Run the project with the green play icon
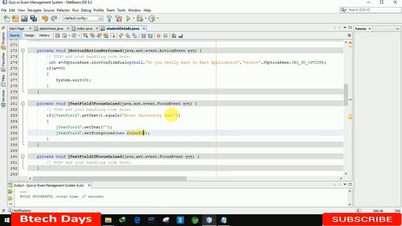 [x=128, y=18]
